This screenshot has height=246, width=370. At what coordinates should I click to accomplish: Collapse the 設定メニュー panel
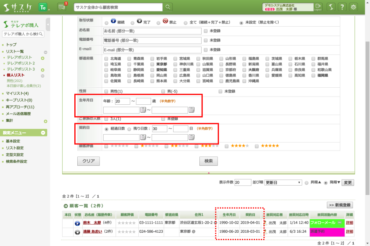[43, 132]
